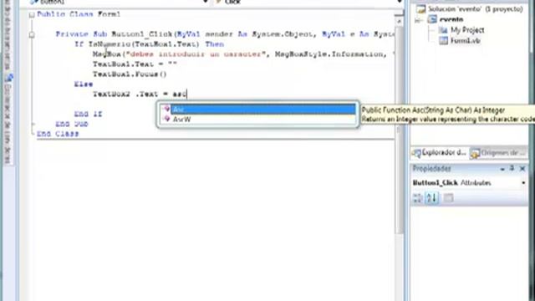Collapse the Public Class Form1 code region
The height and width of the screenshot is (301, 535).
tap(32, 15)
